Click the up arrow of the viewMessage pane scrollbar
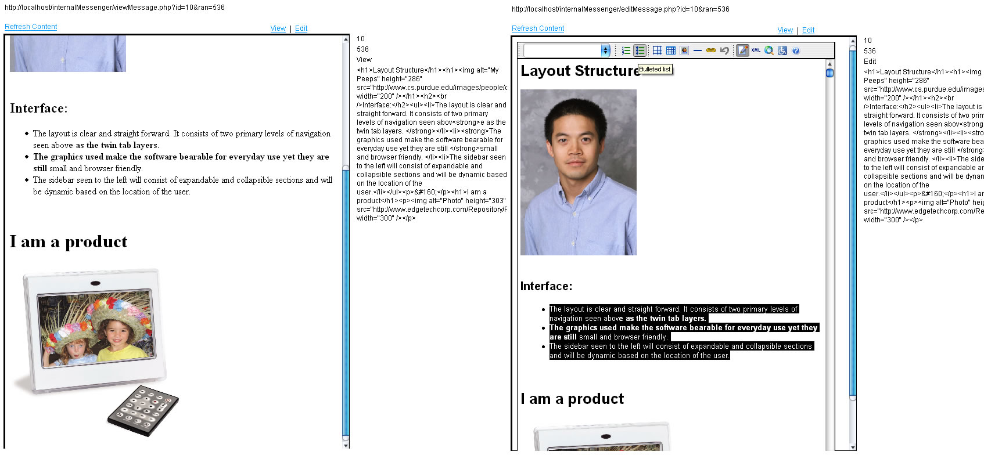984x455 pixels. tap(346, 39)
